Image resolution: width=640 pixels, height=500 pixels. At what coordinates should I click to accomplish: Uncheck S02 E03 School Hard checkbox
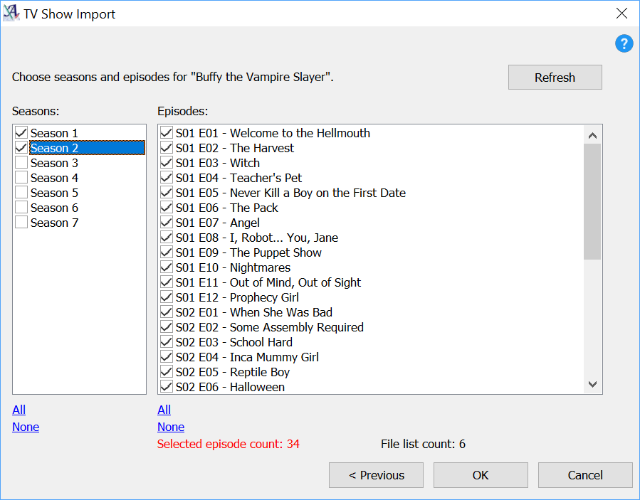tap(166, 342)
